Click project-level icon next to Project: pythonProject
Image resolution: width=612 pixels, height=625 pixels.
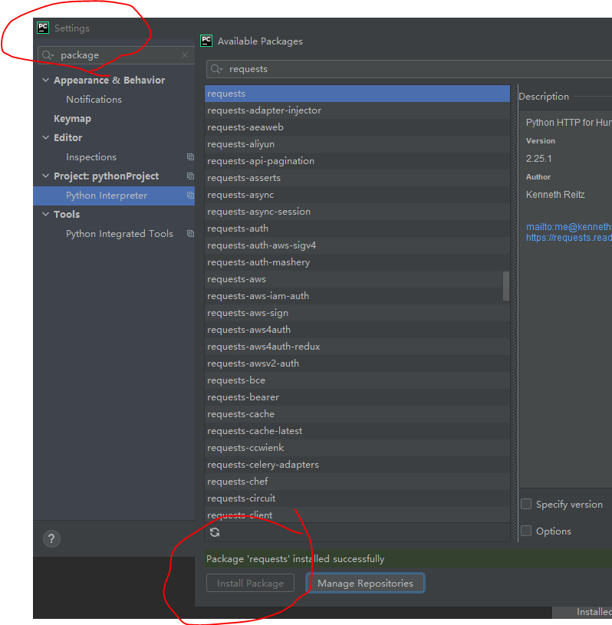click(x=190, y=176)
